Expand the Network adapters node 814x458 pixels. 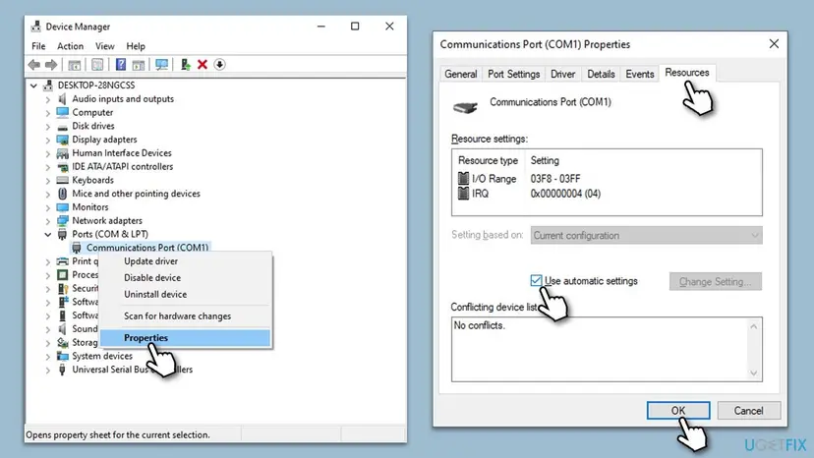(48, 221)
